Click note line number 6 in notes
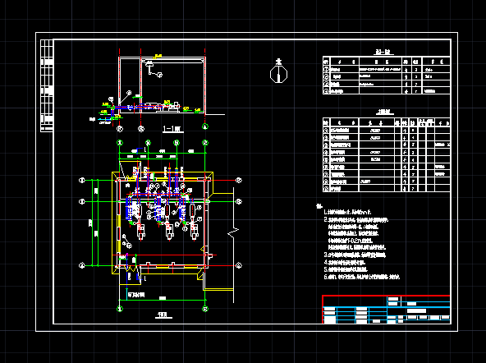 coord(362,277)
